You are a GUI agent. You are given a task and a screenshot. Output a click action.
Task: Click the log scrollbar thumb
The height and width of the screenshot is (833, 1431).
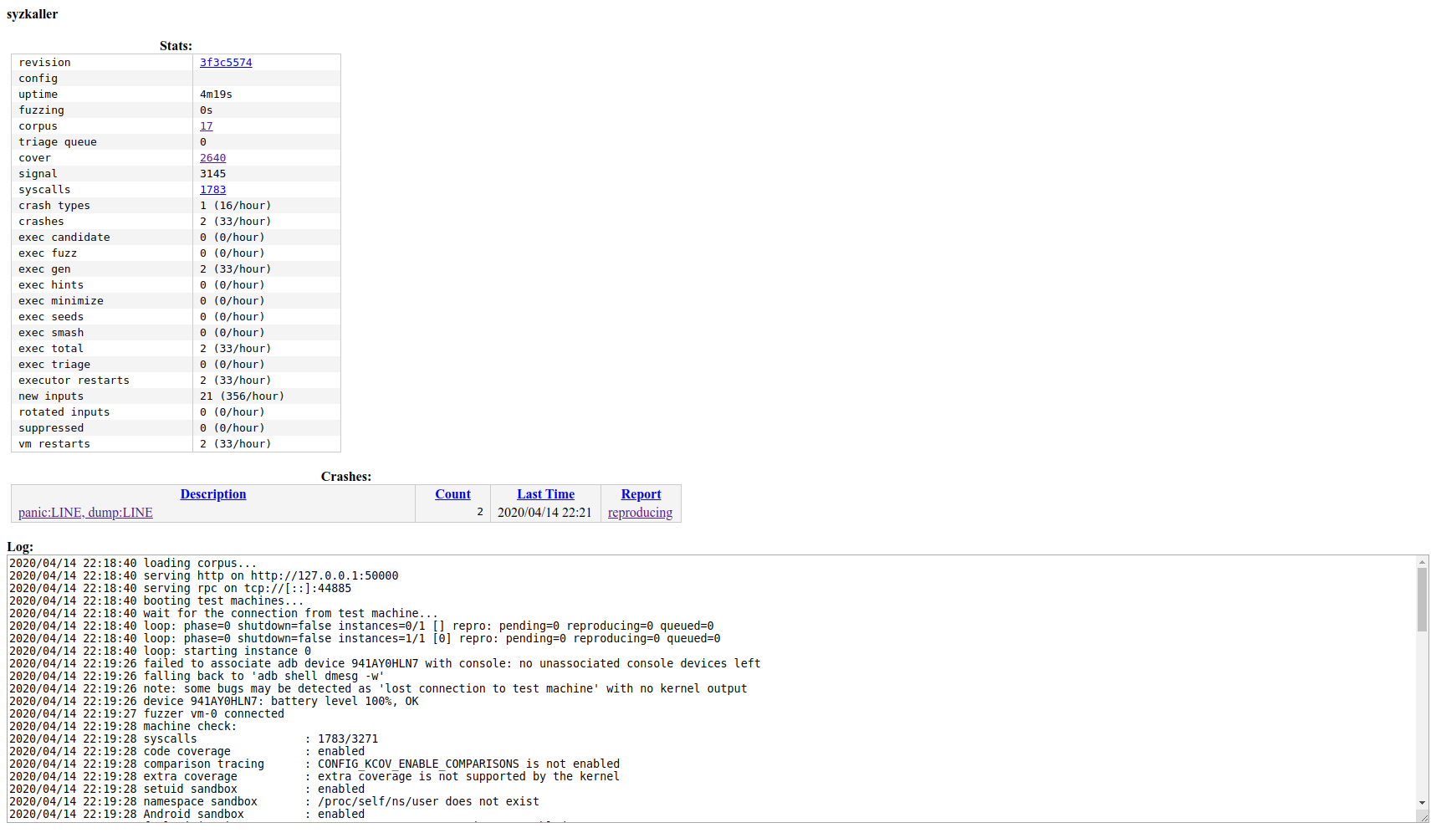[1422, 600]
